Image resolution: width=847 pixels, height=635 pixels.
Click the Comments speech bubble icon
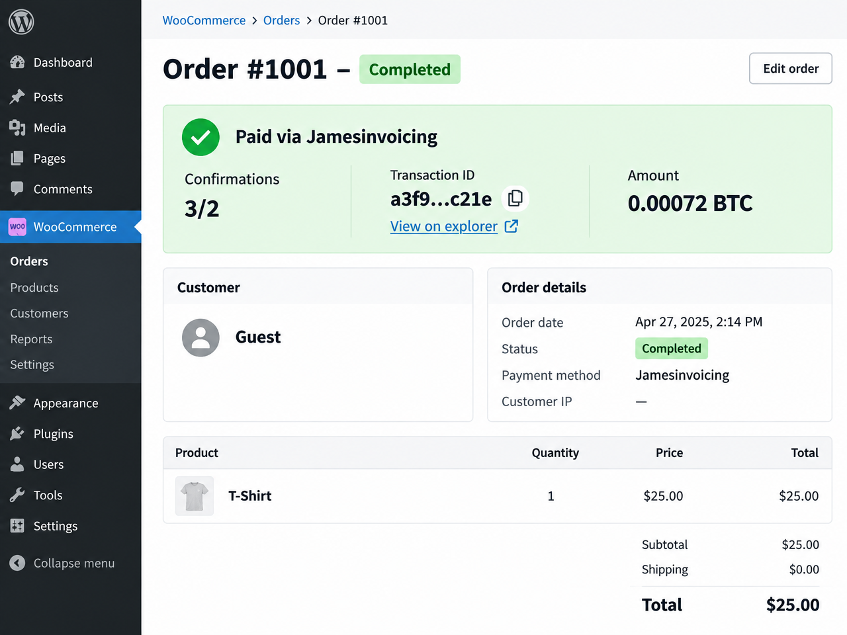17,189
